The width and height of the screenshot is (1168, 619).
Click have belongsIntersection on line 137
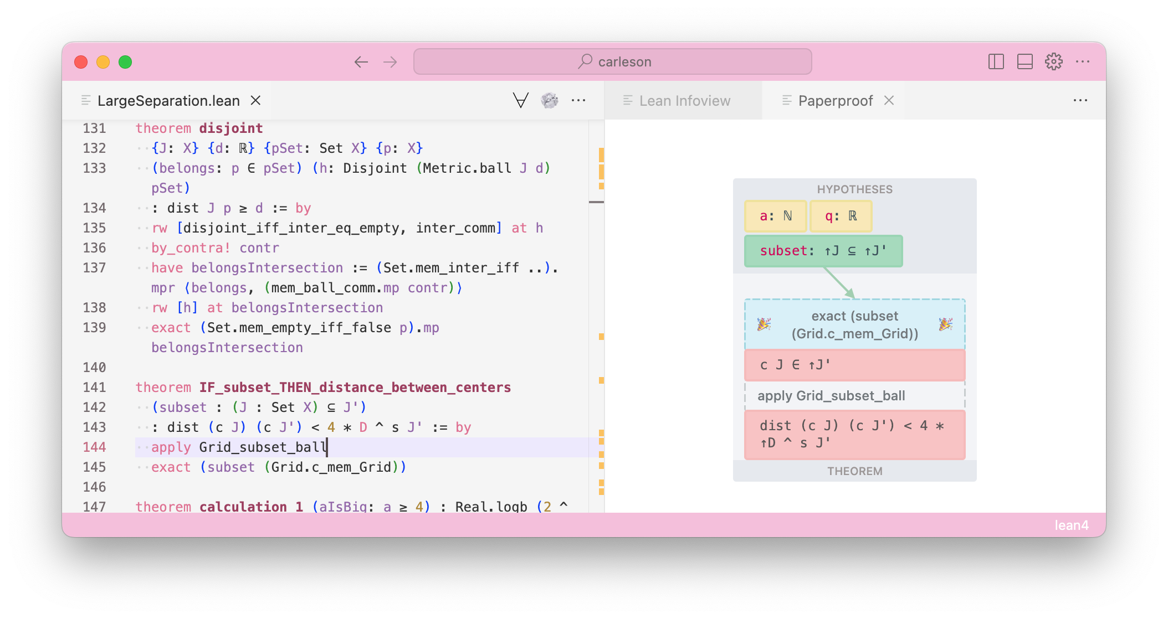(247, 267)
